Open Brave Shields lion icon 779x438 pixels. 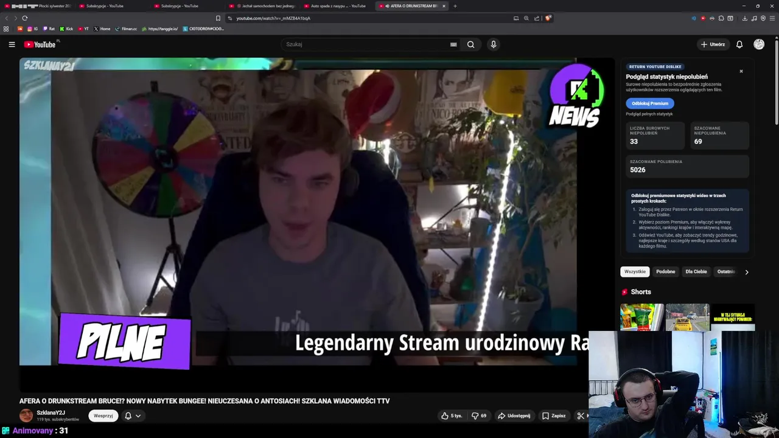[548, 18]
